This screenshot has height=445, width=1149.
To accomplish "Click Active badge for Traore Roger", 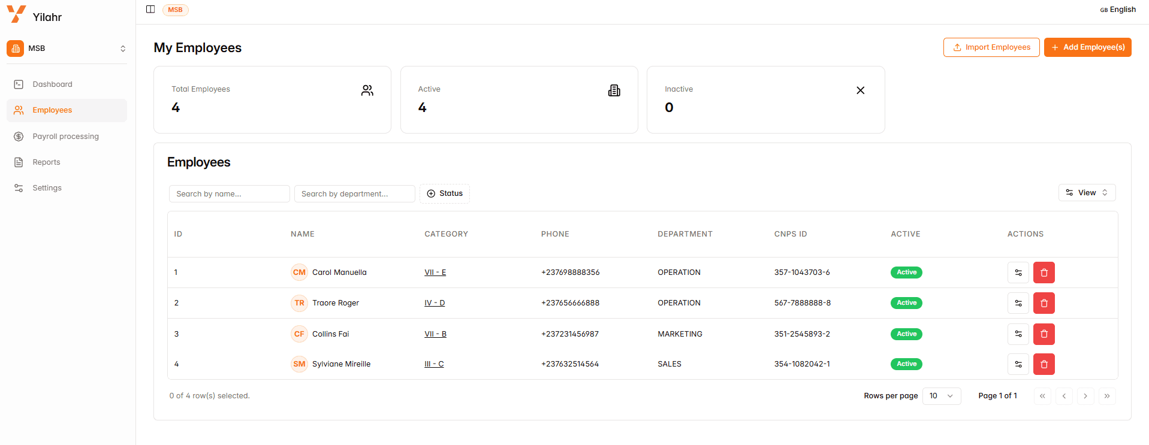I will (906, 303).
